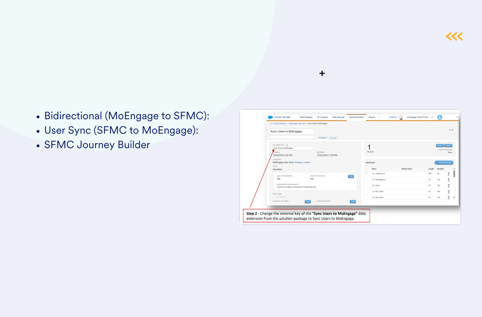The height and width of the screenshot is (317, 482).
Task: Click the Length column header
Action: click(x=431, y=169)
